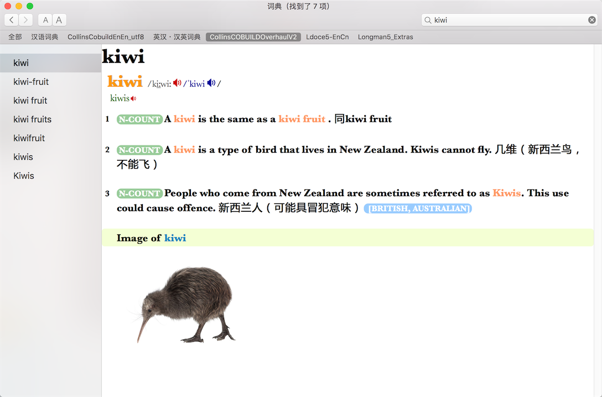Play the blue American pronunciation audio
This screenshot has height=397, width=602.
pos(211,83)
